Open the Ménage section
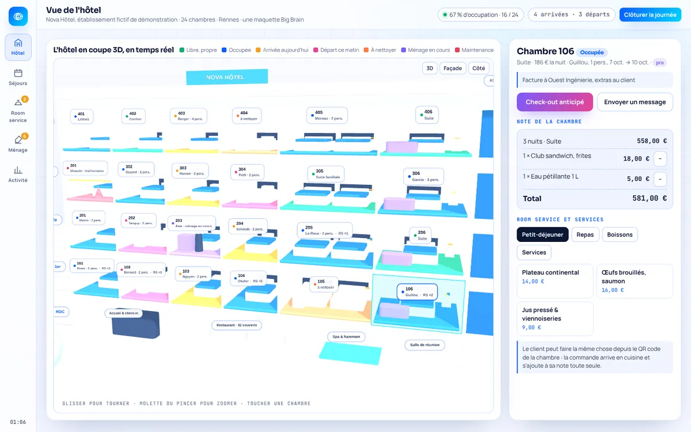Image resolution: width=691 pixels, height=432 pixels. (x=18, y=143)
